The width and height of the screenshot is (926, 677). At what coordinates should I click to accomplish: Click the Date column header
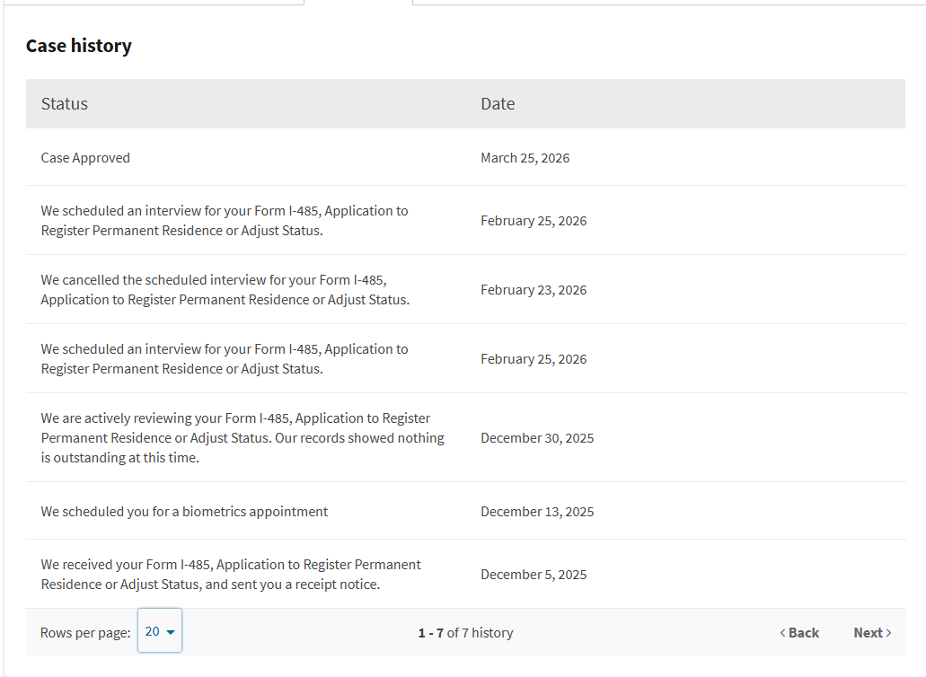pos(498,104)
